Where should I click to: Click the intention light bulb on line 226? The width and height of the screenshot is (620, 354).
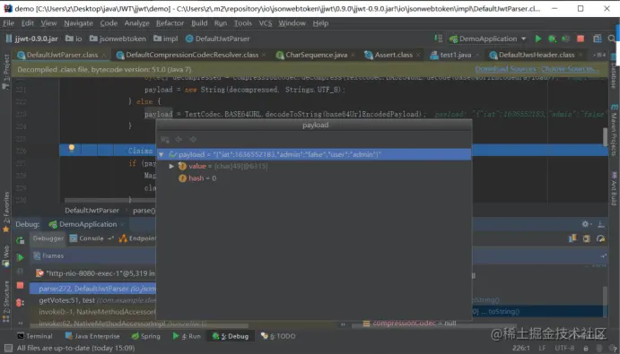[72, 148]
